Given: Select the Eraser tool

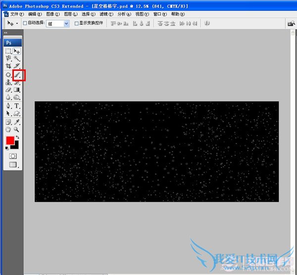Looking at the screenshot, I should [8, 90].
